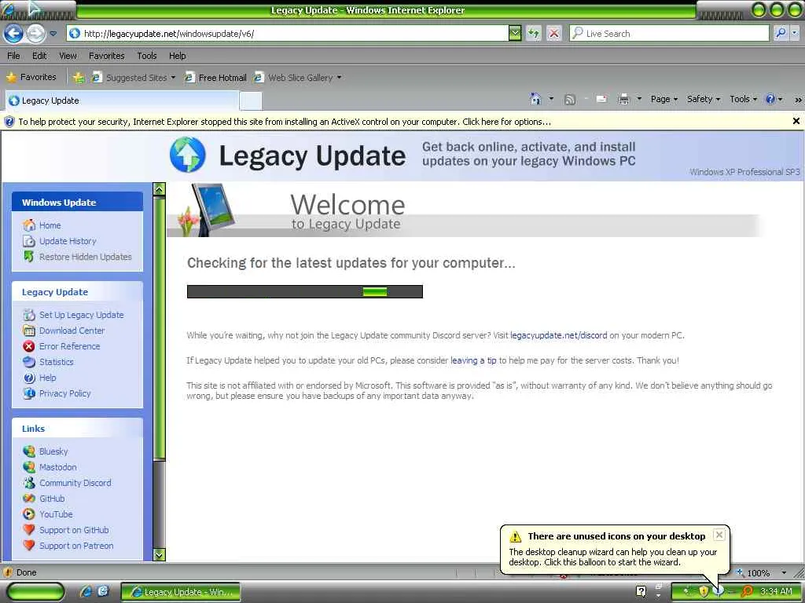805x603 pixels.
Task: Click the green Start button
Action: 35,592
